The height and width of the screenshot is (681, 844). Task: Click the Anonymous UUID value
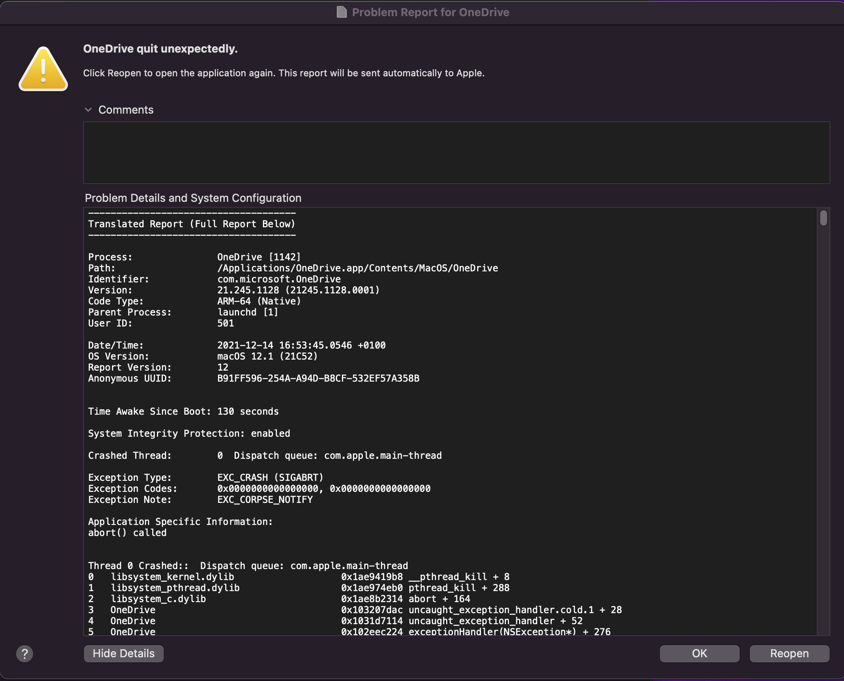point(318,378)
